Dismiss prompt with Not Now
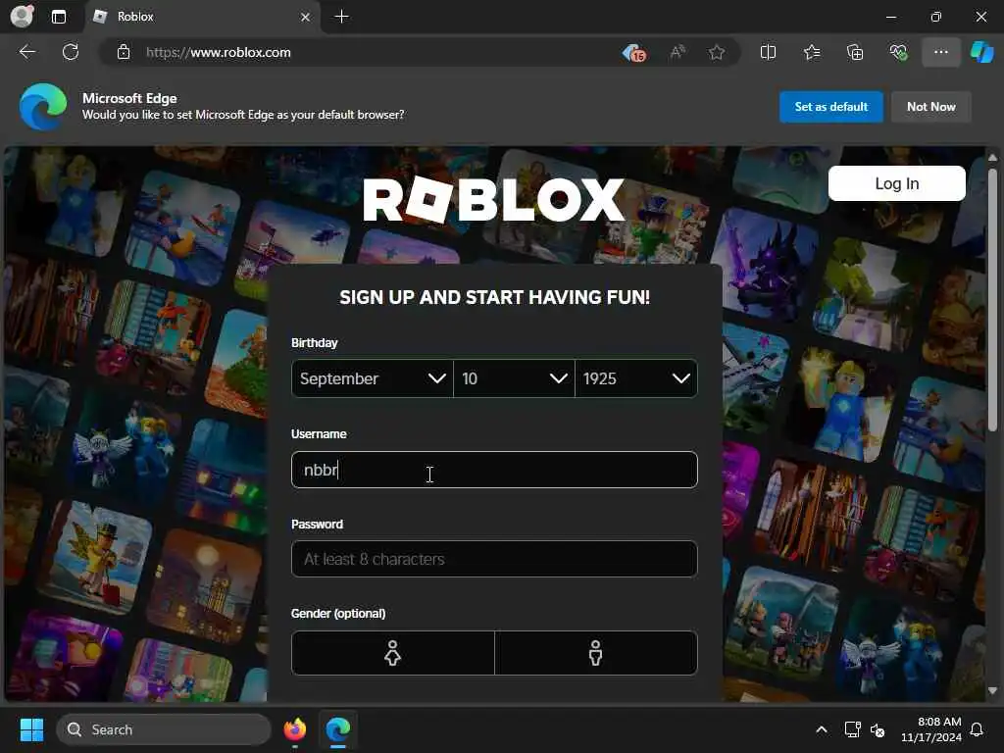This screenshot has width=1004, height=753. click(x=931, y=107)
